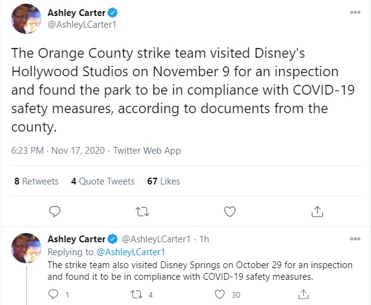Open Ashley Carter's avatar on reply tweet
The image size is (371, 305).
26,248
